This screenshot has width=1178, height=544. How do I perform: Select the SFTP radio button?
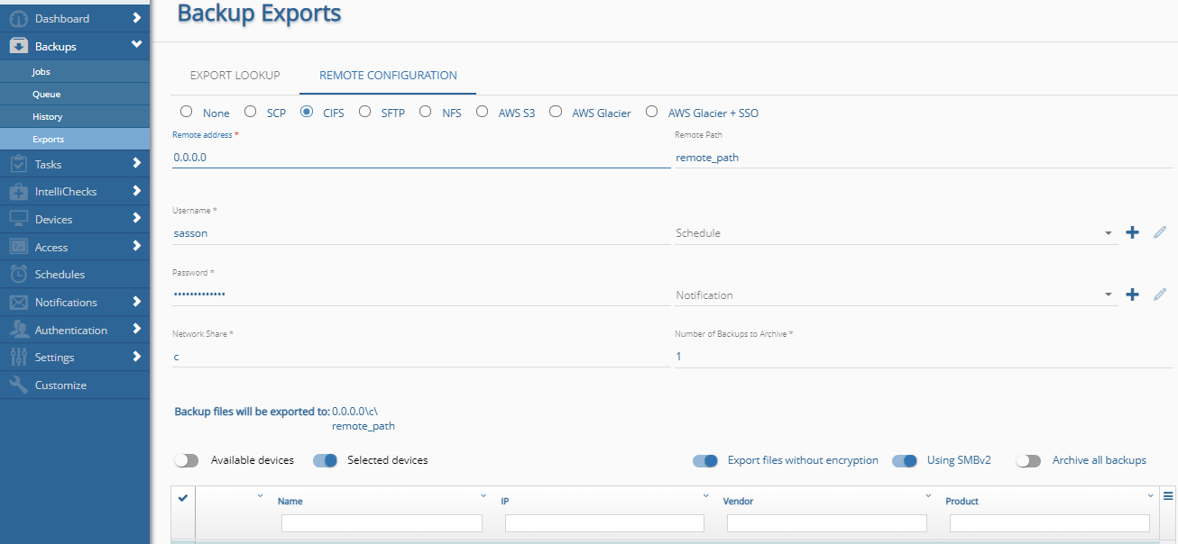[x=365, y=113]
